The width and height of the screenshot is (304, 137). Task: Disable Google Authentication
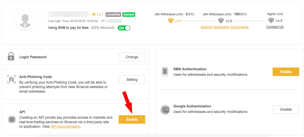click(x=286, y=109)
